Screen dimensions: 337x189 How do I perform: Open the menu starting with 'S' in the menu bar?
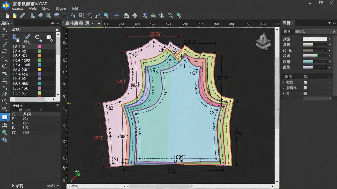[18, 9]
